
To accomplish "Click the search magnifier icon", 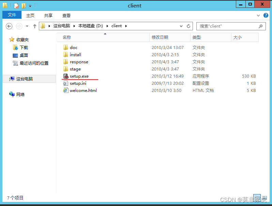I will pos(260,26).
